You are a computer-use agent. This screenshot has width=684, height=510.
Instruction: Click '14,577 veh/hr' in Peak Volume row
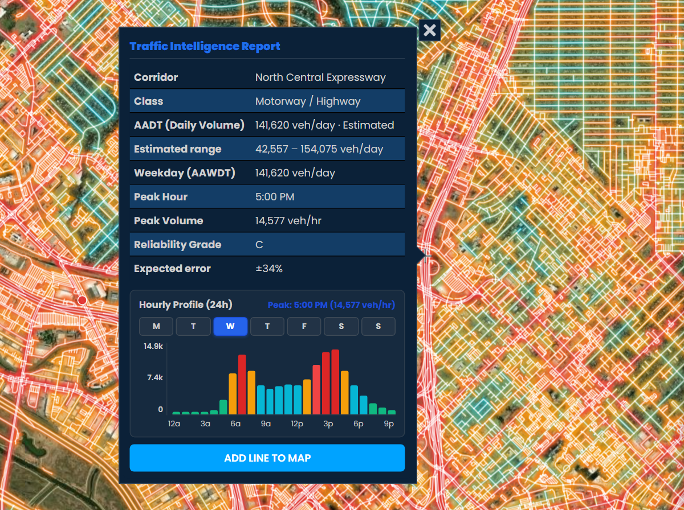[288, 221]
